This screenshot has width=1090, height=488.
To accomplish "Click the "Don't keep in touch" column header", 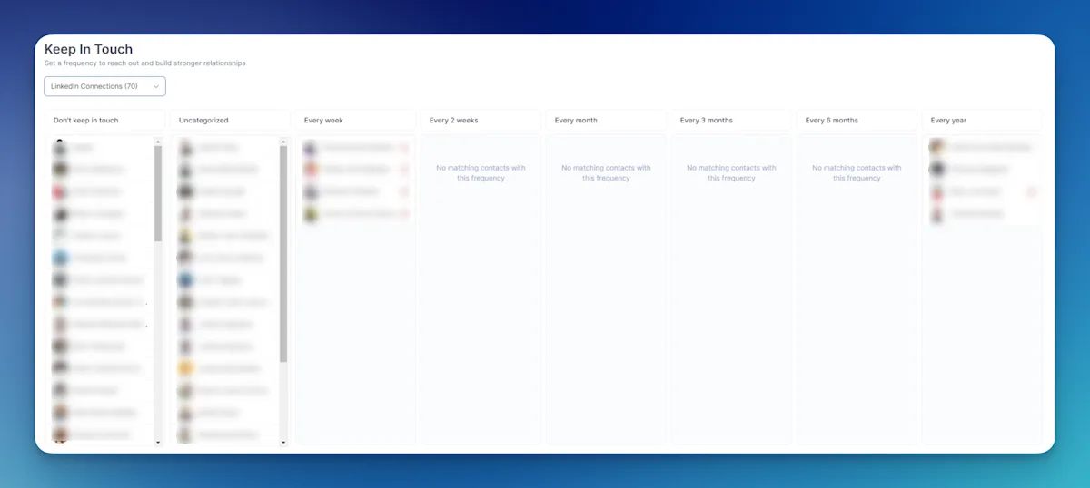I will point(105,120).
